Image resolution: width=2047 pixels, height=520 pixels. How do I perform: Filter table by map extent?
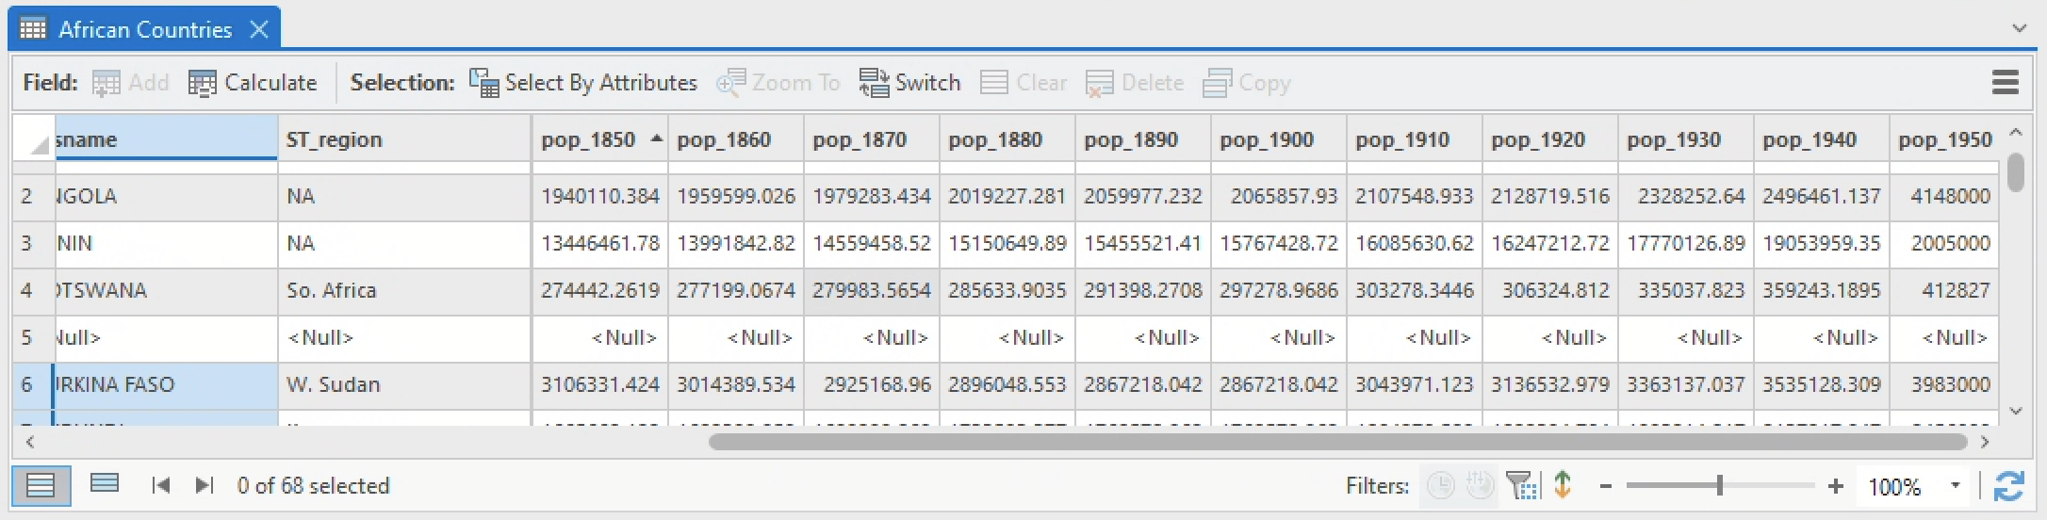coord(1521,486)
